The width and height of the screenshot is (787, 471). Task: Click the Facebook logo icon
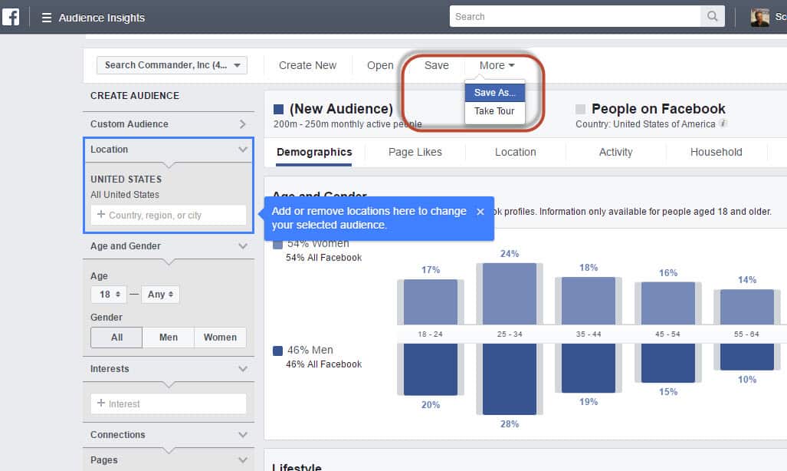pos(11,17)
